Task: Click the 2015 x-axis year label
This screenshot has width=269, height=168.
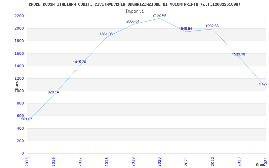Action: [27, 162]
